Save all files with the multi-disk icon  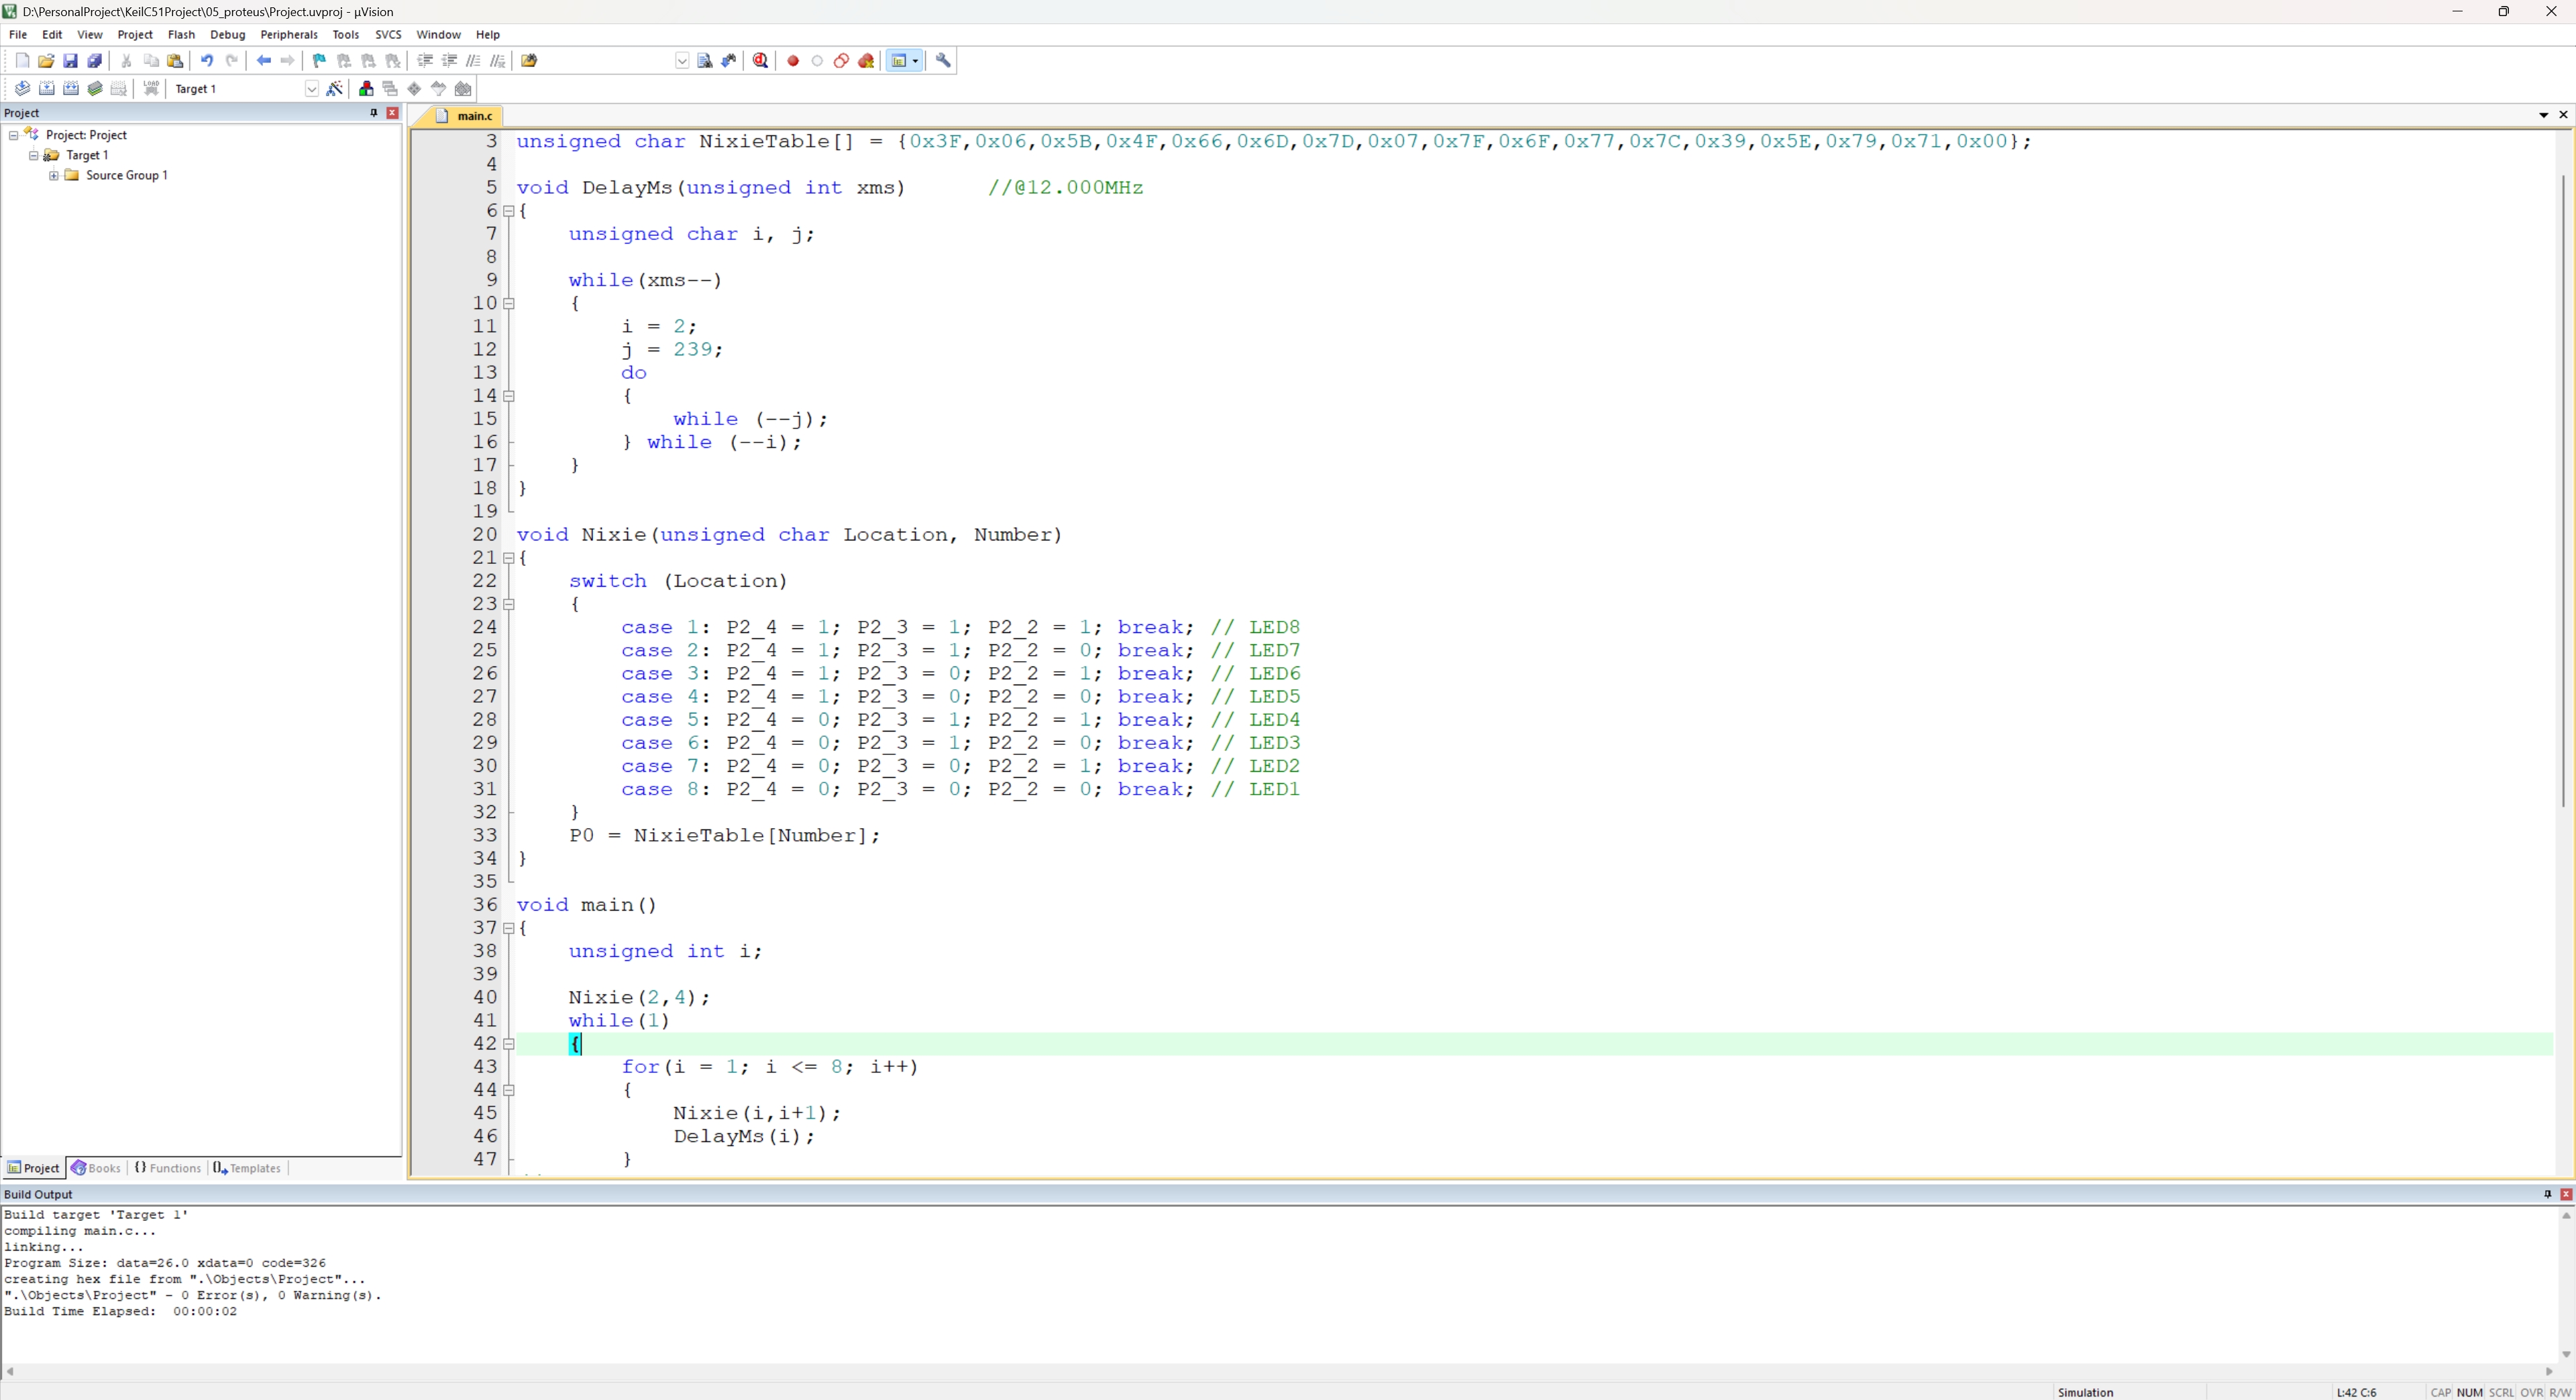coord(95,61)
